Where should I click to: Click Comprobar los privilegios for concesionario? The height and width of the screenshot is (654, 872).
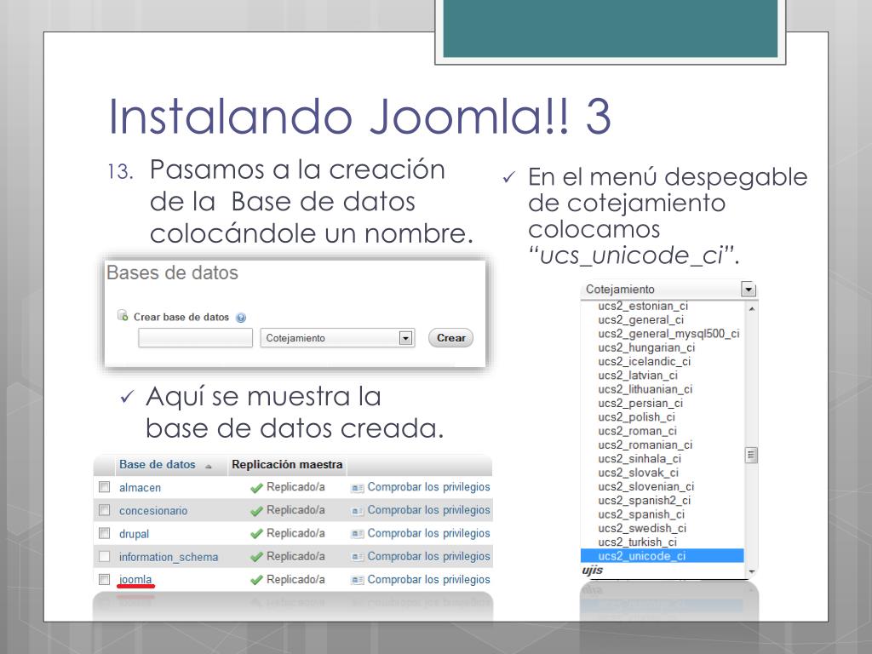(x=429, y=510)
